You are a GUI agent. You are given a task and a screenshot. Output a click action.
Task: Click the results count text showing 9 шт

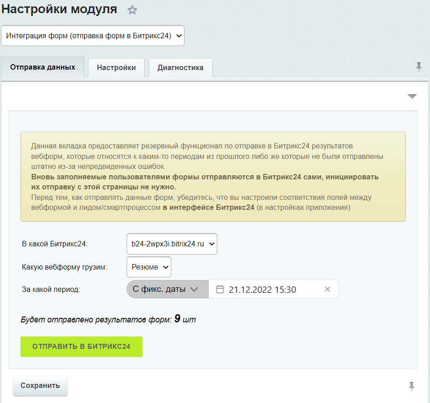[108, 319]
